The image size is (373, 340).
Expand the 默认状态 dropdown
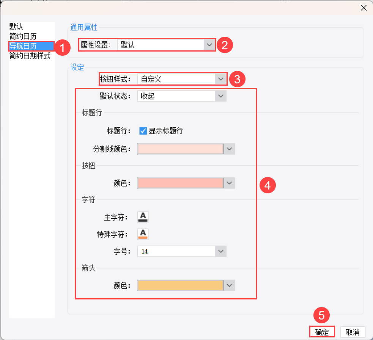(x=220, y=96)
